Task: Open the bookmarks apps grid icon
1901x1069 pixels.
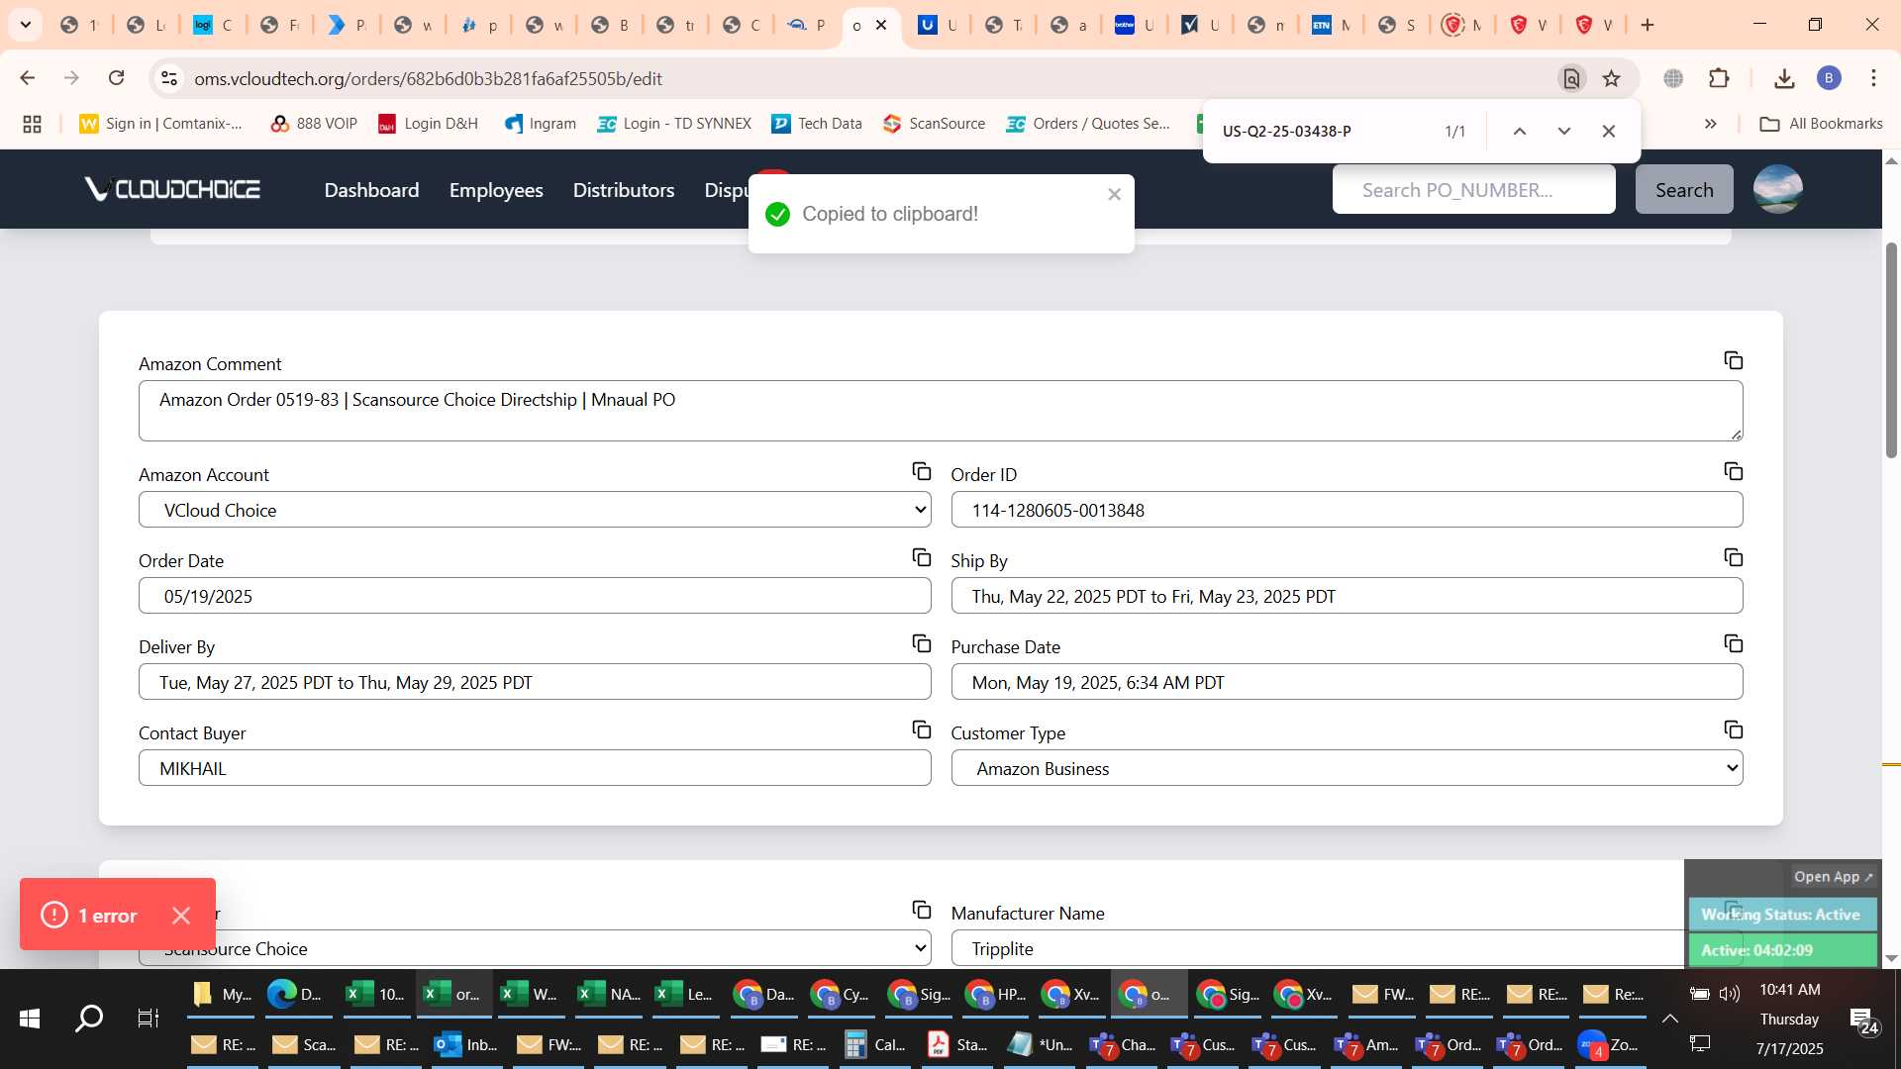Action: 32,124
